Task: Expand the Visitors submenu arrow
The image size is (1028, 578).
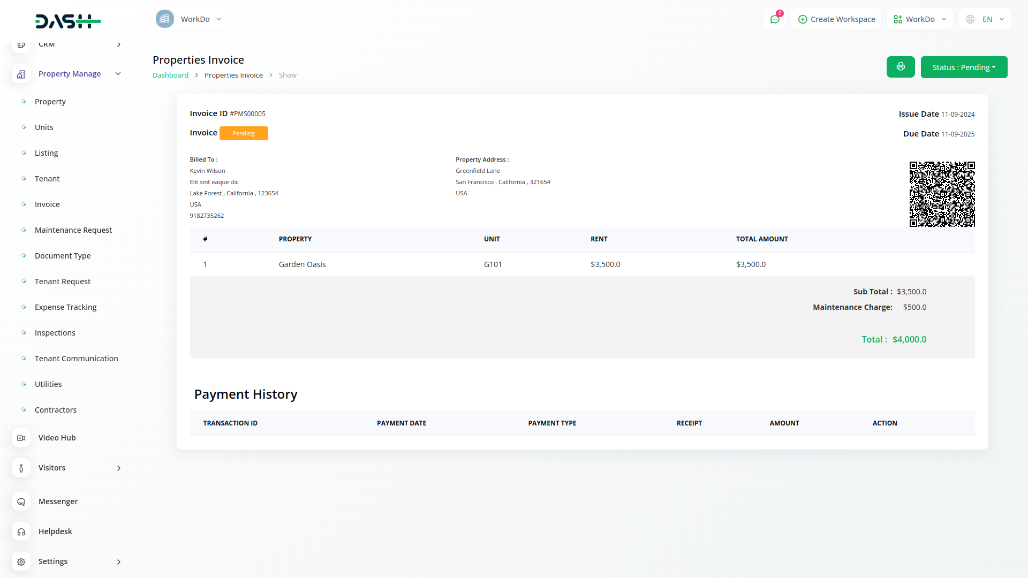Action: 119,468
